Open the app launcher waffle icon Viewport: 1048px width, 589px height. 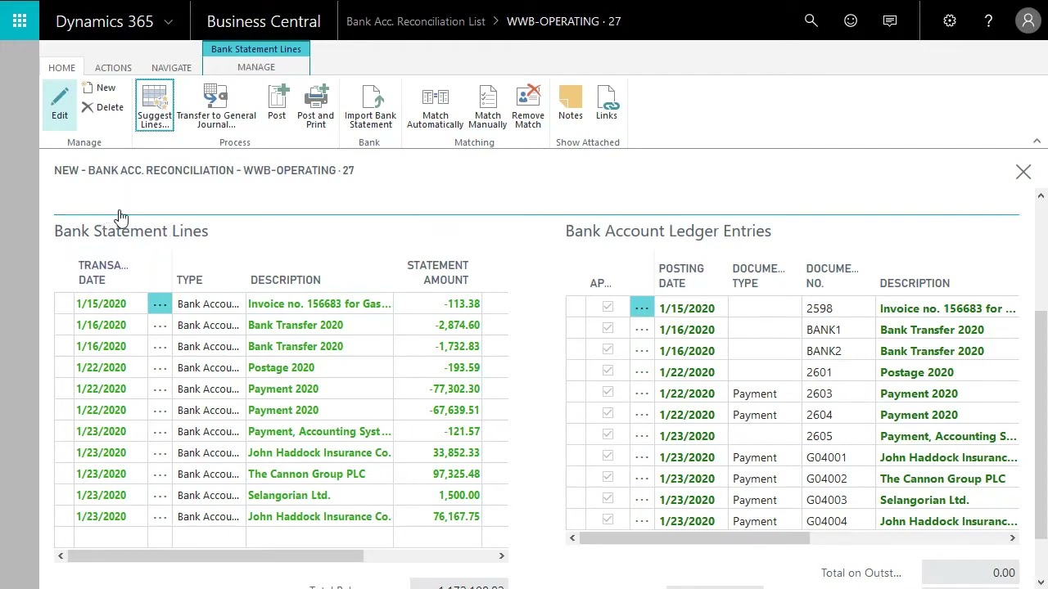point(20,20)
